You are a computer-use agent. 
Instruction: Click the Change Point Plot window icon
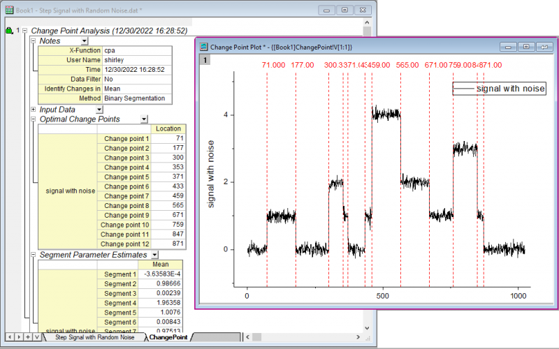coord(204,47)
